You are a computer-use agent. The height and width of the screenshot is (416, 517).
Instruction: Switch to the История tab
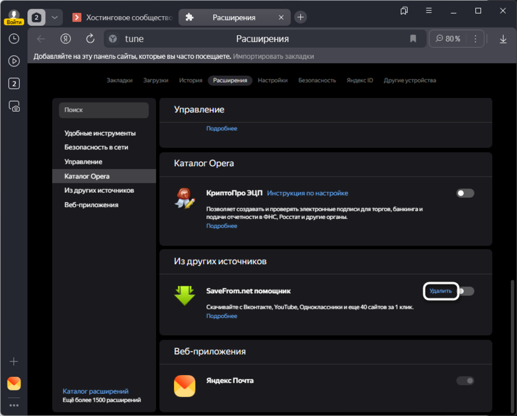pos(191,80)
